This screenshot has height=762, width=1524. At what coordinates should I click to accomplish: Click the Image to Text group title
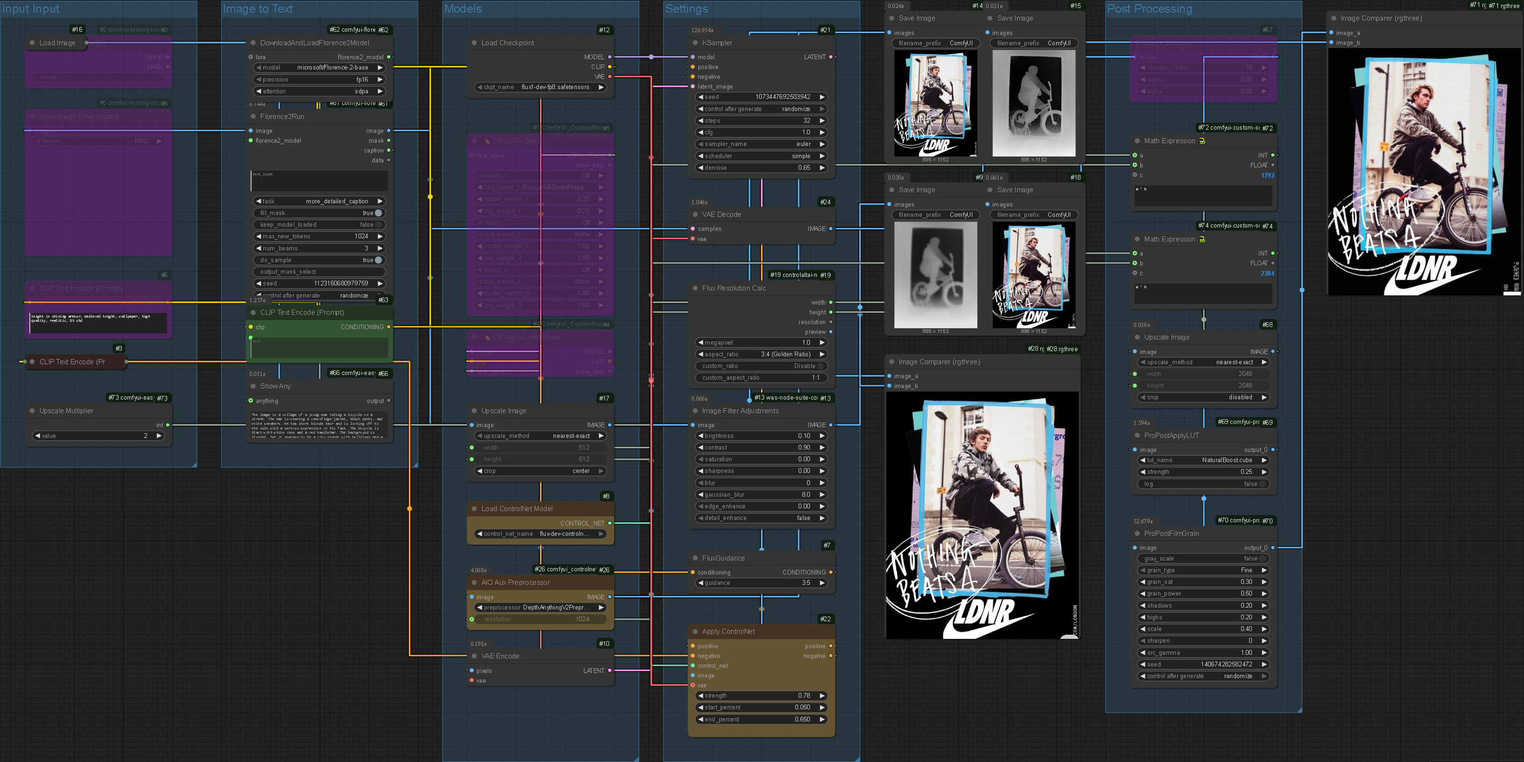coord(257,9)
